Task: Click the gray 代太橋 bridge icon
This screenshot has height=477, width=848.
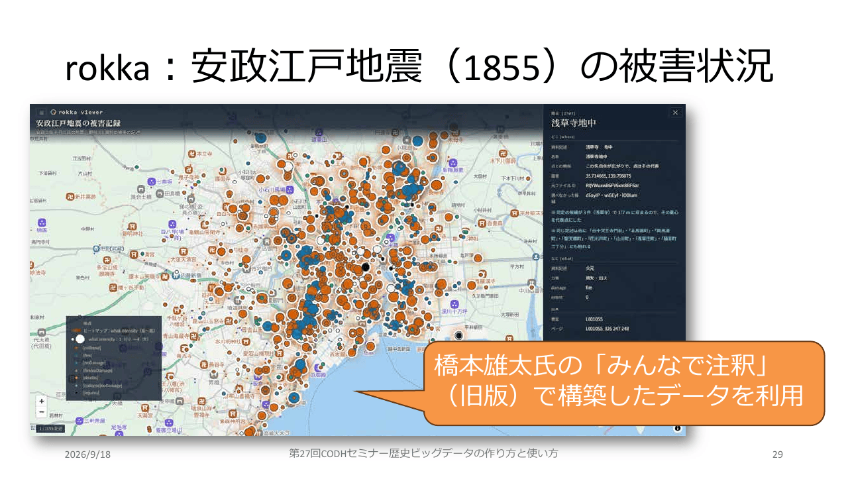Action: (41, 332)
